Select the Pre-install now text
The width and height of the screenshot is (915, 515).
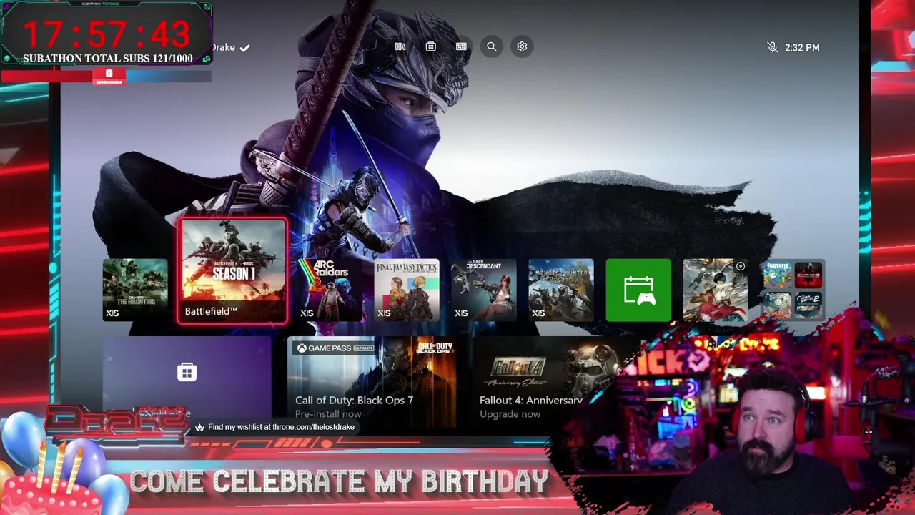tap(328, 414)
